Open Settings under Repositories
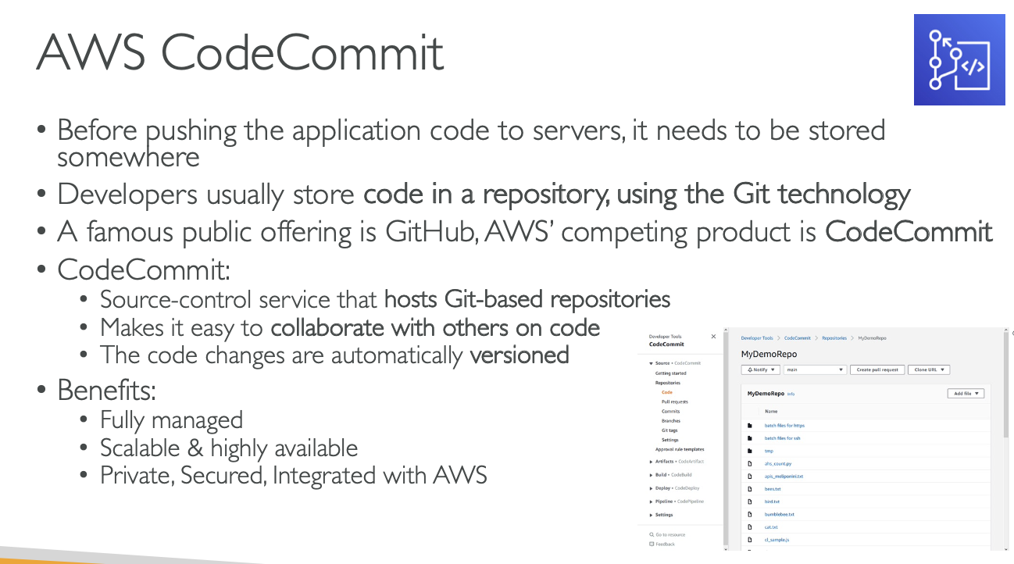The width and height of the screenshot is (1014, 564). 669,440
